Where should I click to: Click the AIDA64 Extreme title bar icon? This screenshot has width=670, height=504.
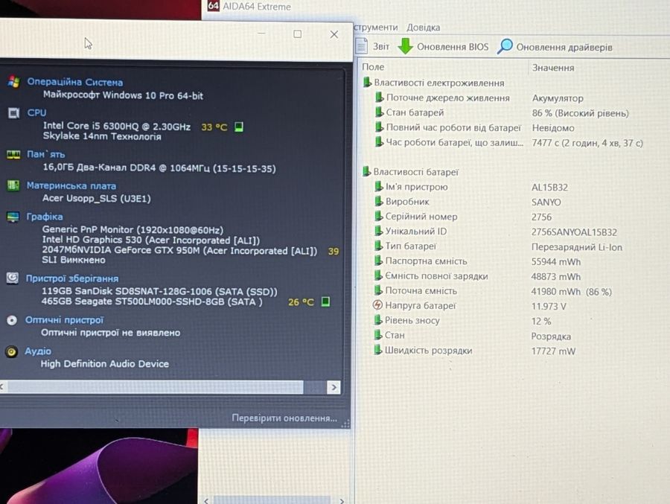click(213, 6)
